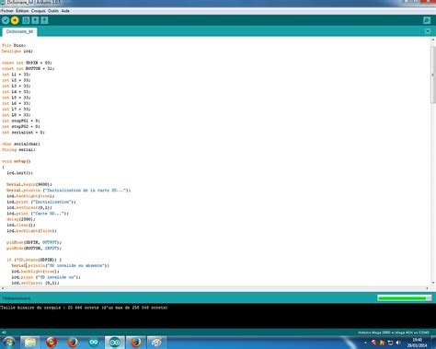
Task: Open File Explorer from the taskbar
Action: (x=30, y=343)
